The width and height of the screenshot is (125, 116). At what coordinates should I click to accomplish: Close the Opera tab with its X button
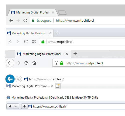[x=50, y=33]
